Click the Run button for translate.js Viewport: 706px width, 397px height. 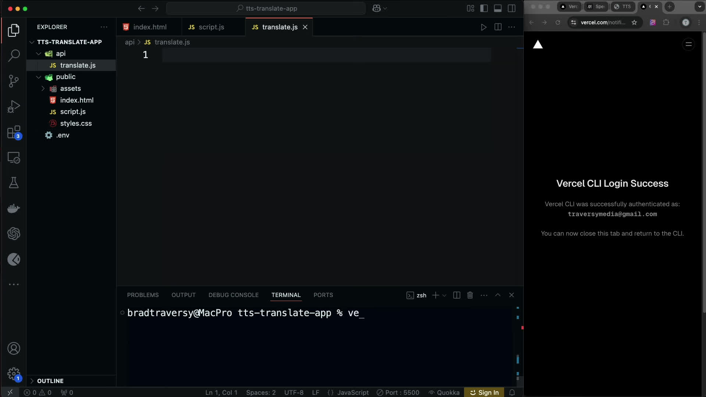[x=484, y=27]
